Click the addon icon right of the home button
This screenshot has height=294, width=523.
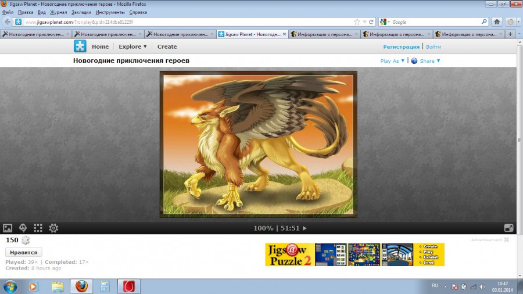pyautogui.click(x=511, y=22)
